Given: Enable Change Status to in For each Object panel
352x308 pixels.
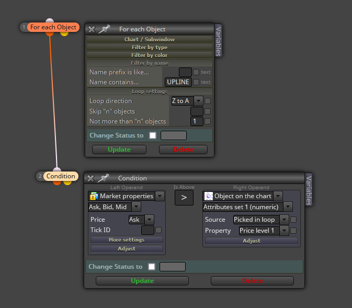Looking at the screenshot, I should point(153,135).
